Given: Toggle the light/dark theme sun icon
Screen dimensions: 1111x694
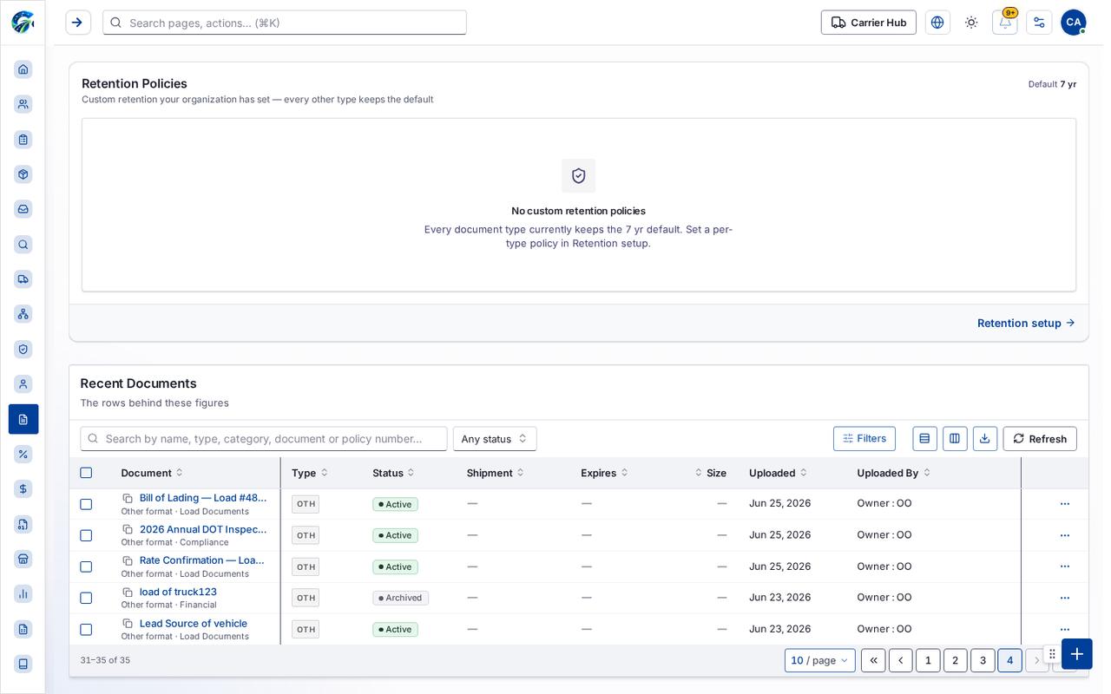Looking at the screenshot, I should click(x=971, y=23).
